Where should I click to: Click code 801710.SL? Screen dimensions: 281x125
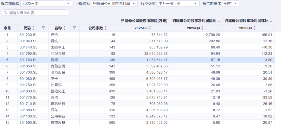(x=29, y=104)
